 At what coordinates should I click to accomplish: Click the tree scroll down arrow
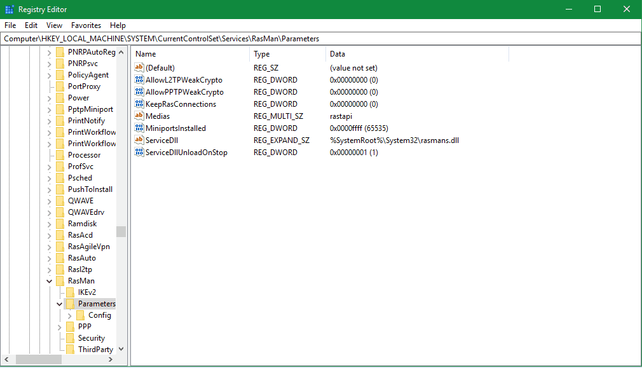click(x=121, y=349)
